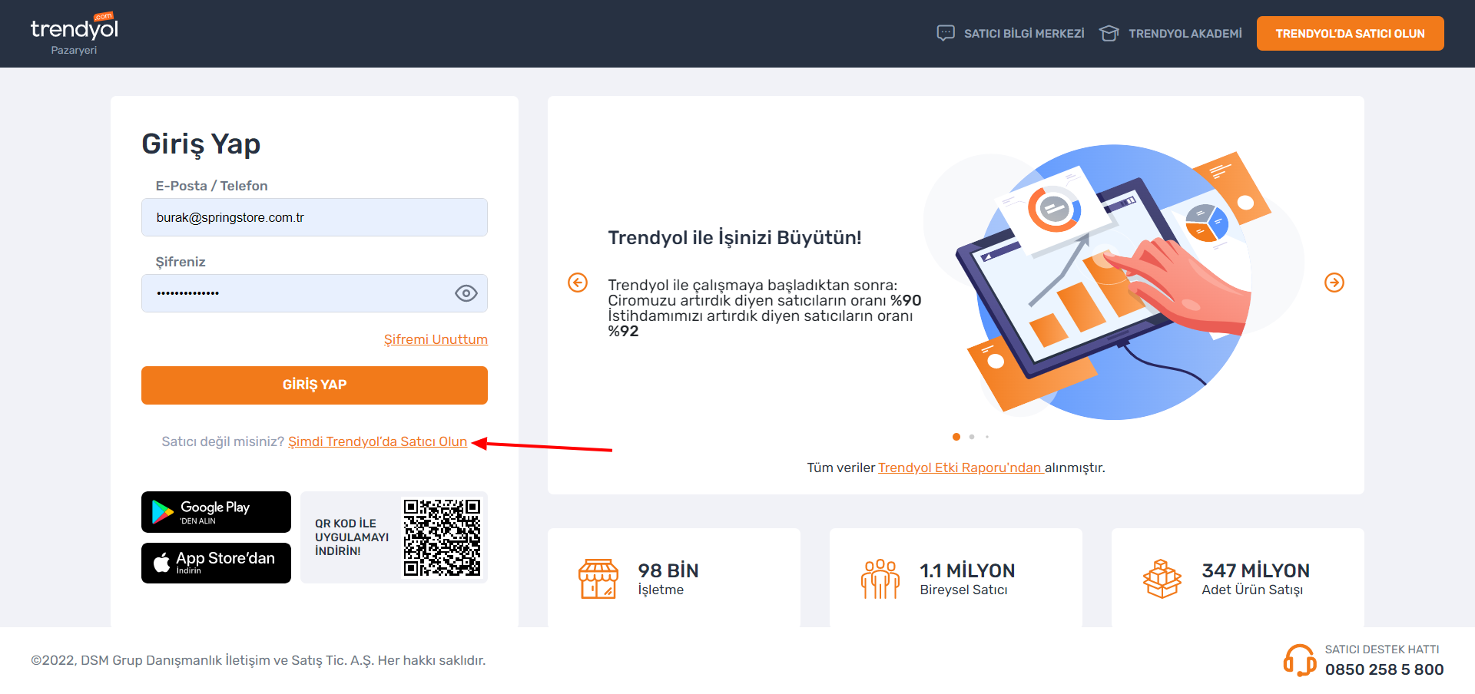Click the Satıcı Bilgi Merkezi chat icon
Screen dimensions: 1475x694
946,33
